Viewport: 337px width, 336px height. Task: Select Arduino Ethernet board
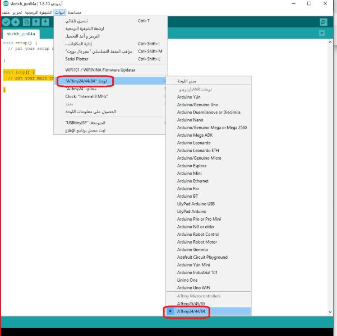(x=209, y=181)
